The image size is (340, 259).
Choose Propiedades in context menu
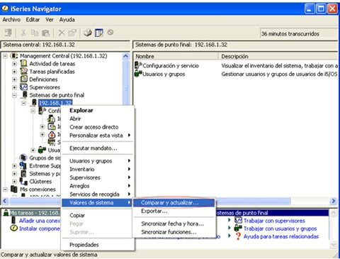[97, 245]
